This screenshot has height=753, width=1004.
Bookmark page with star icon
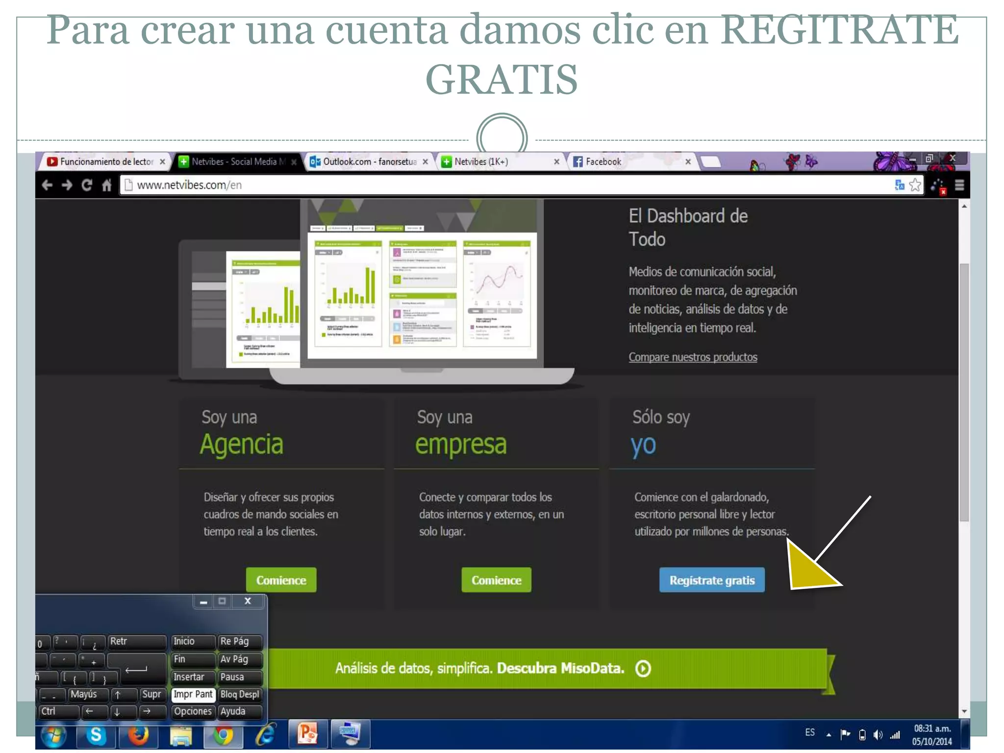pos(915,185)
